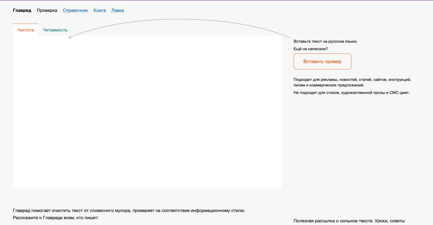Click the sentence 'Главред помогает очистить текст'
Image resolution: width=433 pixels, height=225 pixels.
pyautogui.click(x=129, y=211)
